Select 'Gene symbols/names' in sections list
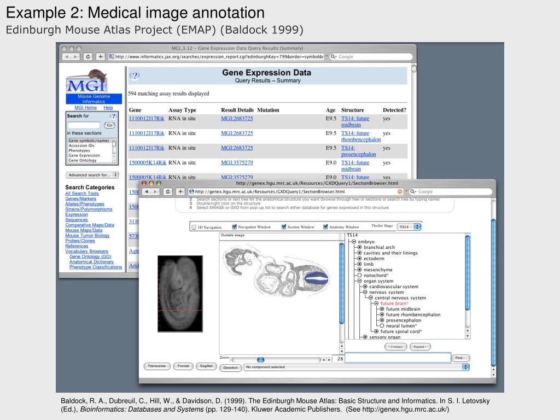 coord(89,141)
